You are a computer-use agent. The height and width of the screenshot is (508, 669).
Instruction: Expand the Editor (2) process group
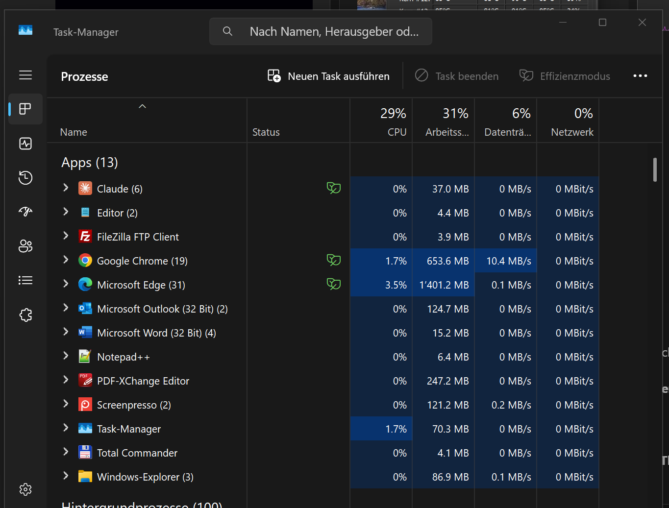pos(66,212)
